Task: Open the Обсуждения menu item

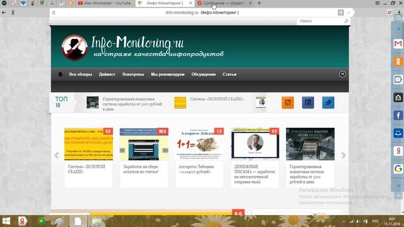Action: tap(203, 74)
